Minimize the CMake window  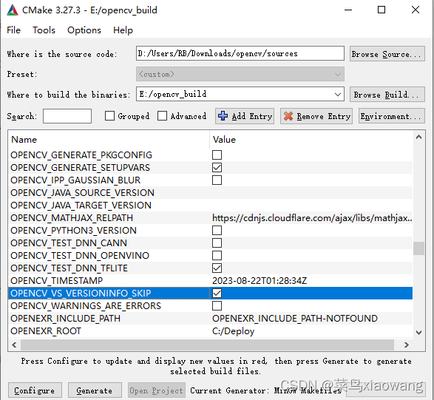pyautogui.click(x=348, y=10)
